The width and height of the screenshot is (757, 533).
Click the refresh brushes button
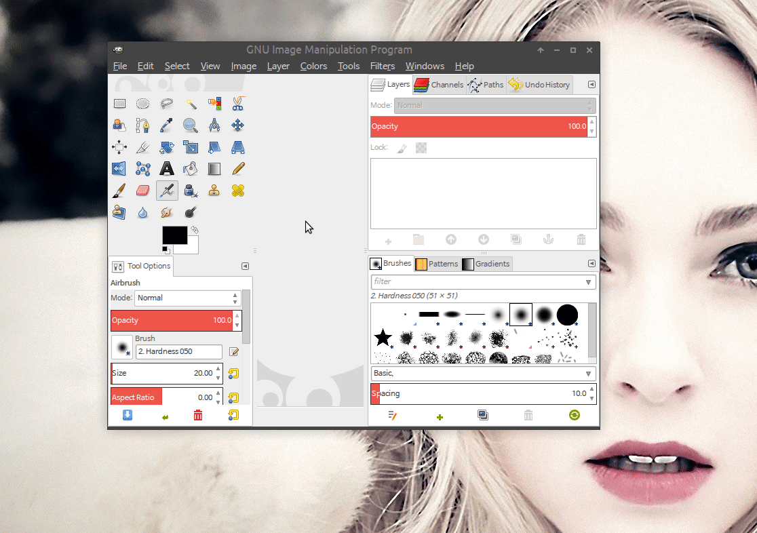tap(574, 415)
